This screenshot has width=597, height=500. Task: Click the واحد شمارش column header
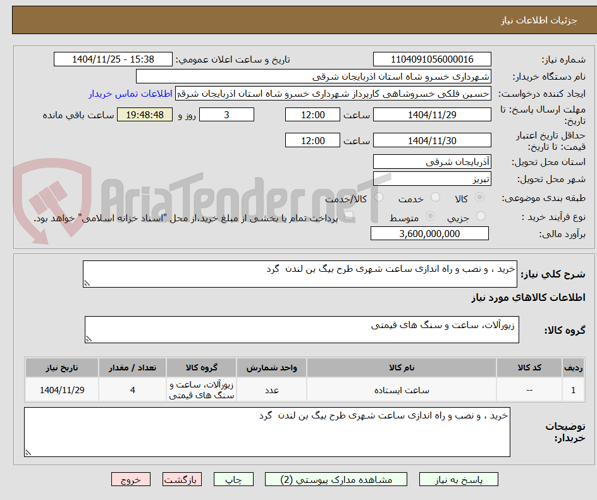click(x=271, y=368)
